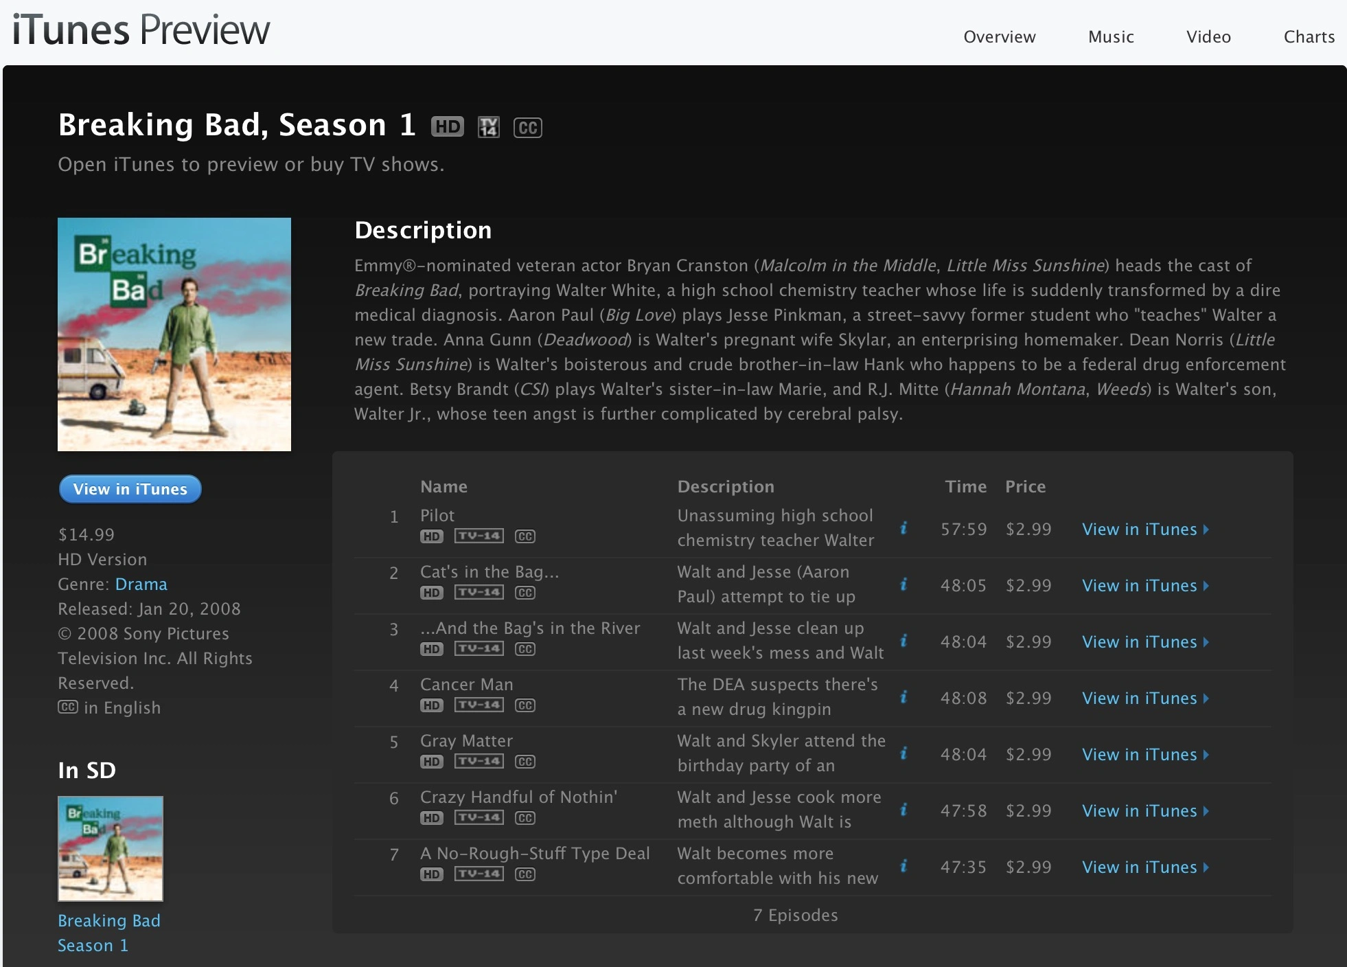Viewport: 1347px width, 967px height.
Task: Open the Breaking Bad Season 1 SD link
Action: click(109, 933)
